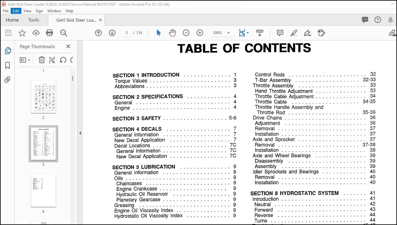397x225 pixels.
Task: Select the page 2 thumbnail
Action: click(43, 97)
